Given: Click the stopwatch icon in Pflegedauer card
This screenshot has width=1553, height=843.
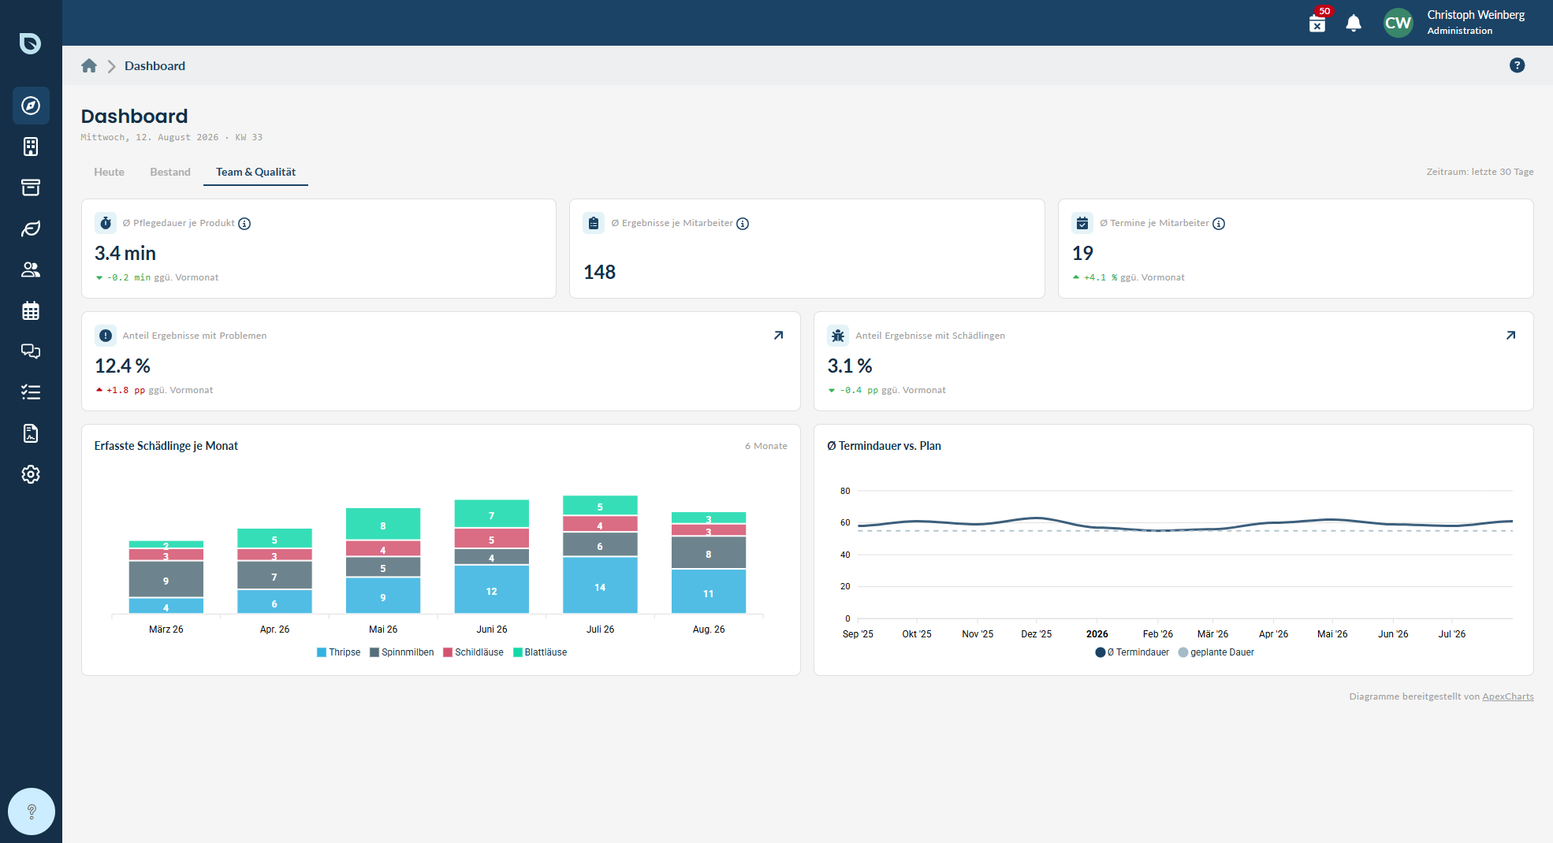Looking at the screenshot, I should coord(106,223).
